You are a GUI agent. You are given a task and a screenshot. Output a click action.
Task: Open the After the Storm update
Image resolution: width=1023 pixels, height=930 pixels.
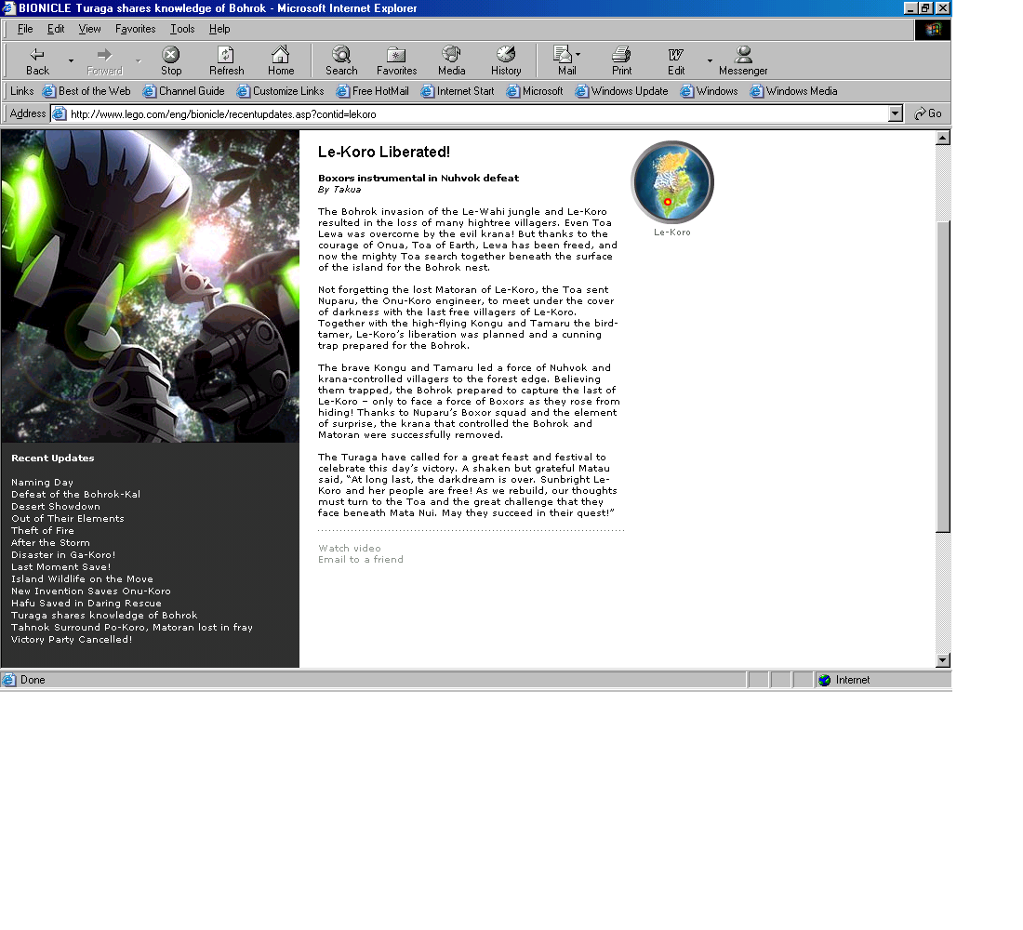click(x=50, y=542)
